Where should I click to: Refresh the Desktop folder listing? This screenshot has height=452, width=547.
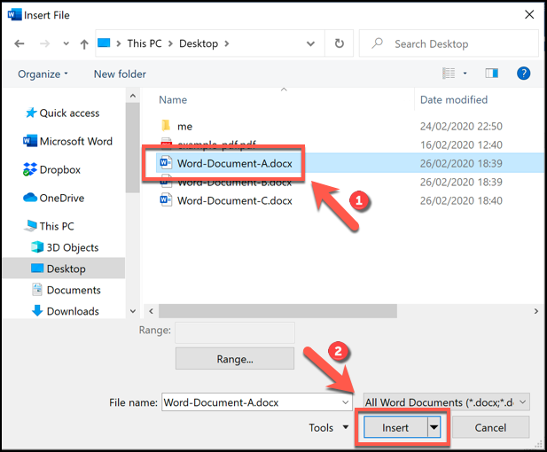tap(340, 43)
